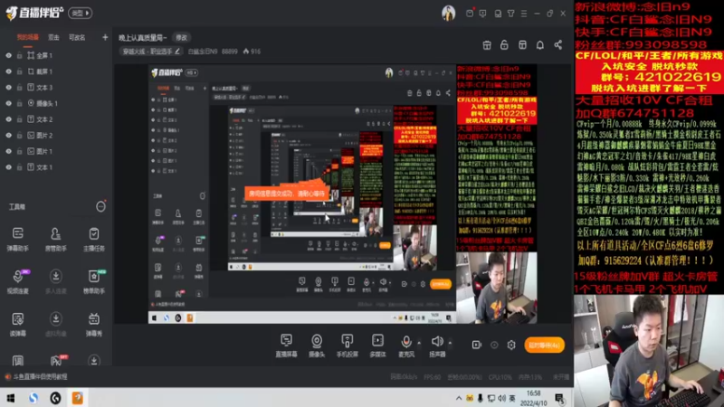Show hidden system tray icons
Screen dimensions: 724x407
pyautogui.click(x=459, y=398)
